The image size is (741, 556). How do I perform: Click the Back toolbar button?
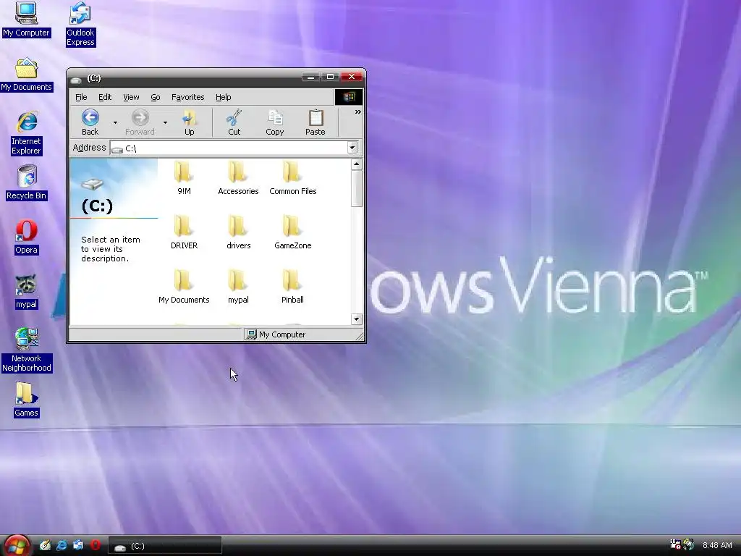click(x=90, y=122)
